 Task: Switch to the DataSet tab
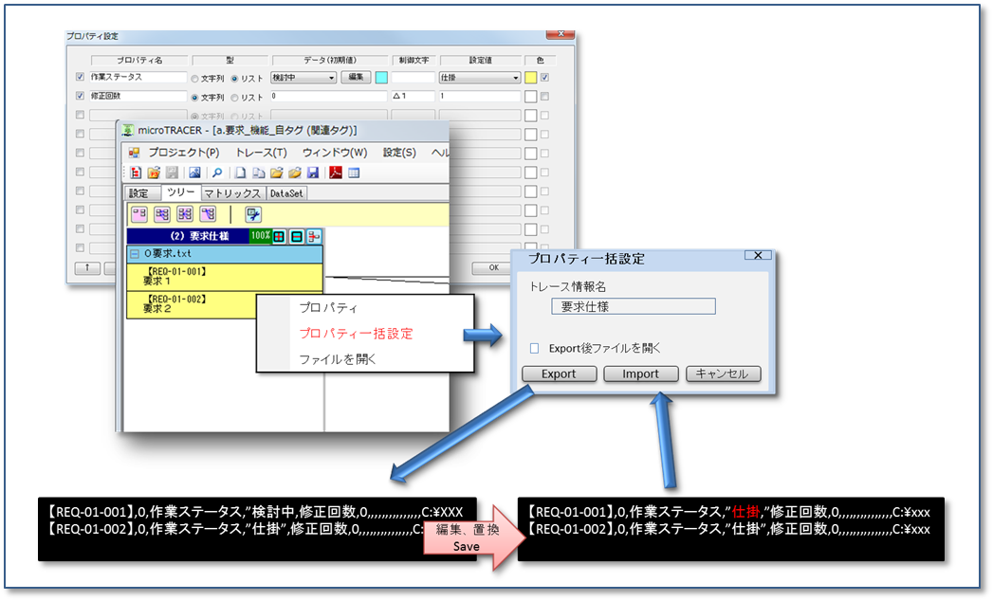286,193
